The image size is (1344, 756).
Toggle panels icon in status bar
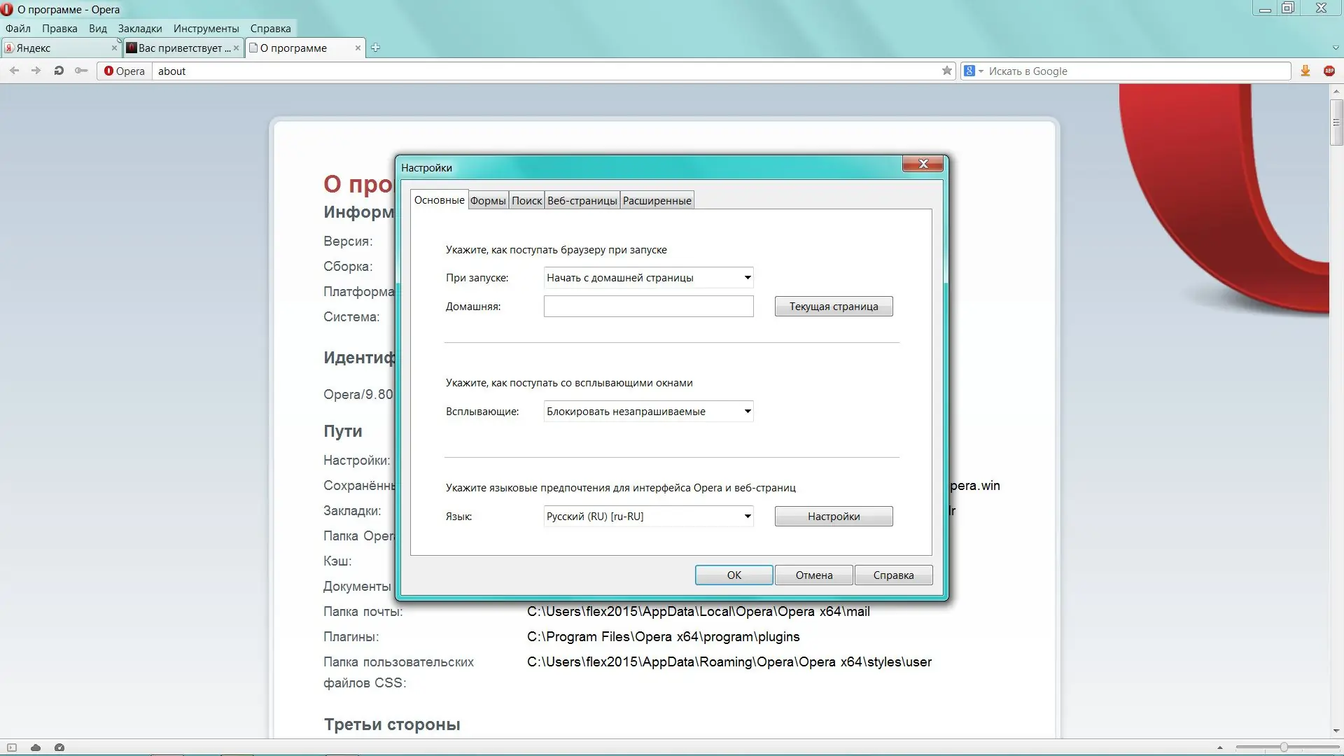coord(12,748)
